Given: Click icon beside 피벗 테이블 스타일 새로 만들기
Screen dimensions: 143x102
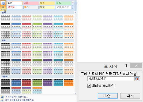Looking at the screenshot, I should 2,100.
